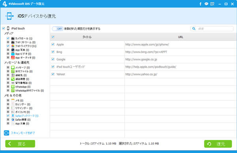Click the Safari履歴 icon
The height and width of the screenshot is (153, 237).
pyautogui.click(x=13, y=119)
